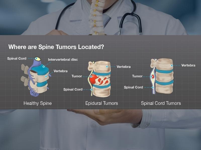Click the Spinal Cord Tumors spine illustration
The image size is (201, 150).
(x=162, y=76)
